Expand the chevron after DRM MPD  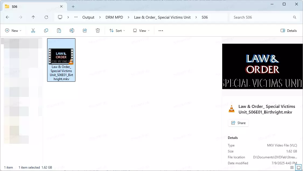[128, 17]
